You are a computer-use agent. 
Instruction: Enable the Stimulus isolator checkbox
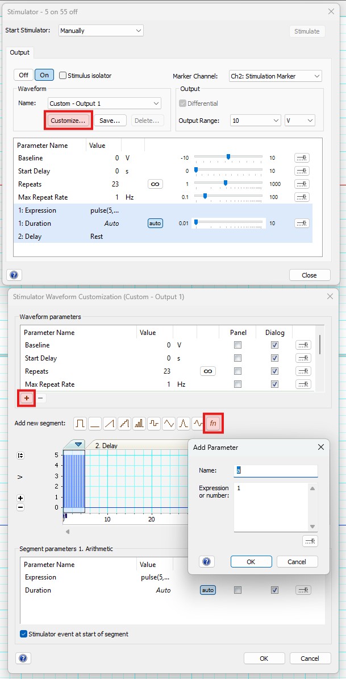click(63, 75)
